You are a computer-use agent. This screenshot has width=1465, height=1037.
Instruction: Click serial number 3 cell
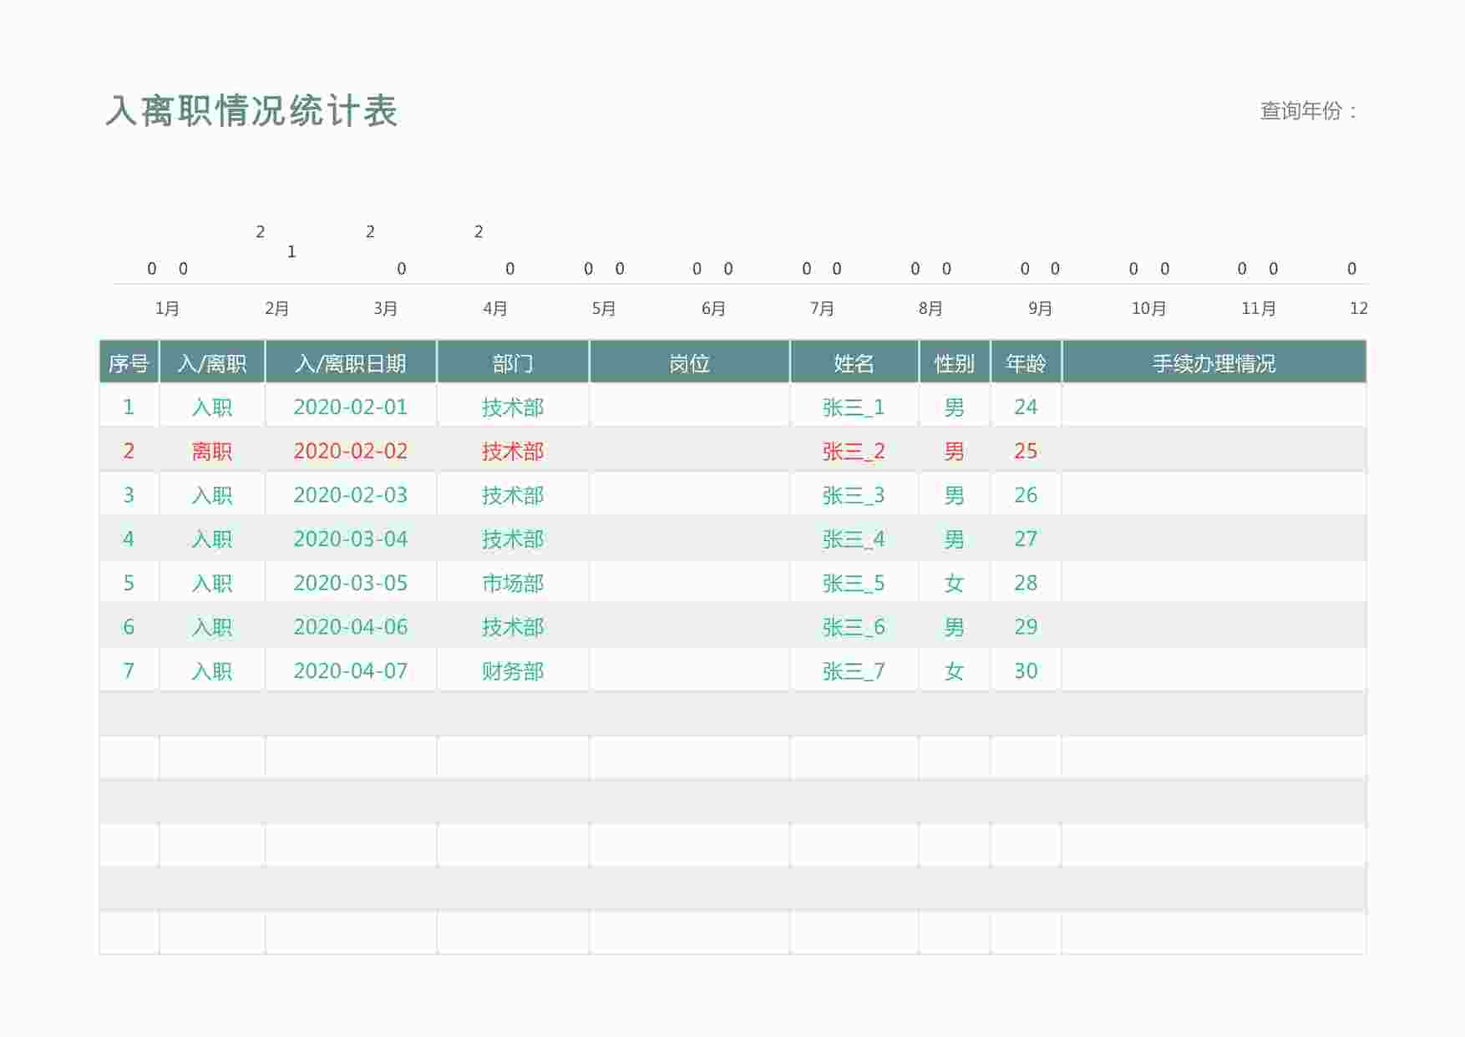pyautogui.click(x=129, y=495)
